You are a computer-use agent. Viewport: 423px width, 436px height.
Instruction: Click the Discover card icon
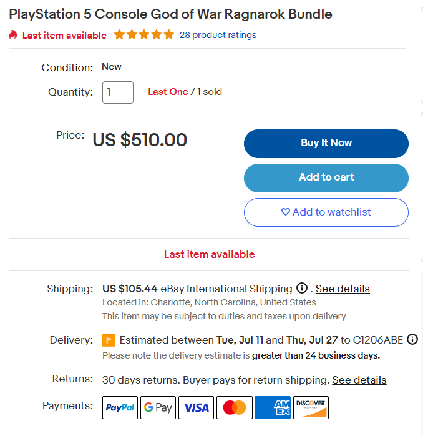[311, 407]
